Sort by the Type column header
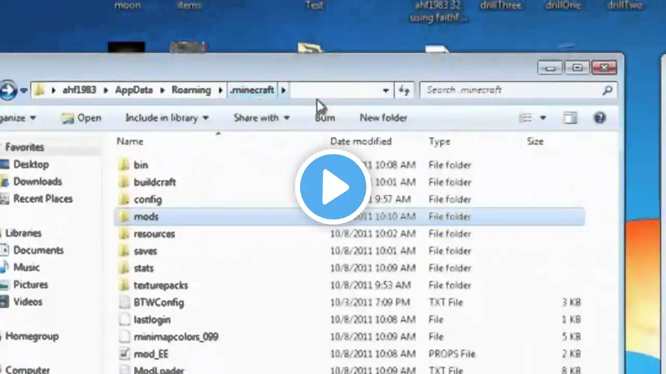The image size is (666, 374). point(440,141)
